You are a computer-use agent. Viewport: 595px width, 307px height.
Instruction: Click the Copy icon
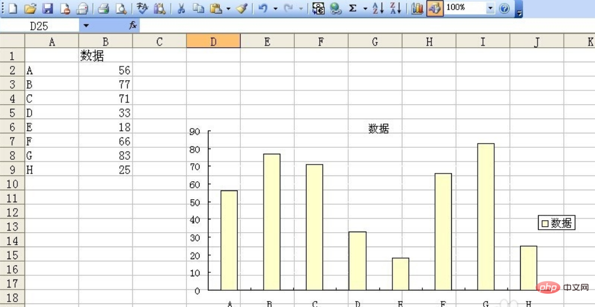(x=198, y=8)
